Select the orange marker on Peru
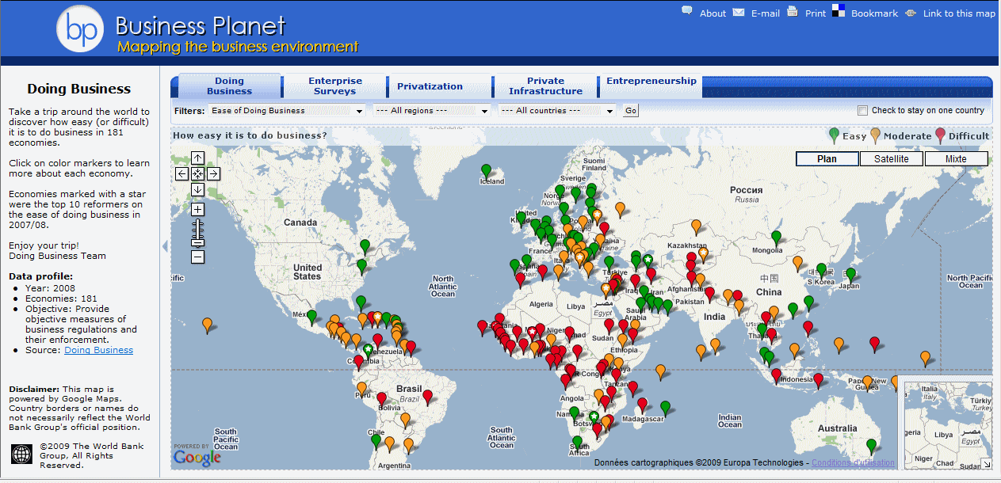1001x483 pixels. pos(362,389)
